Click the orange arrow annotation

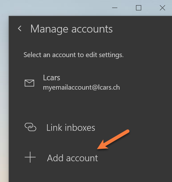[x=113, y=139]
